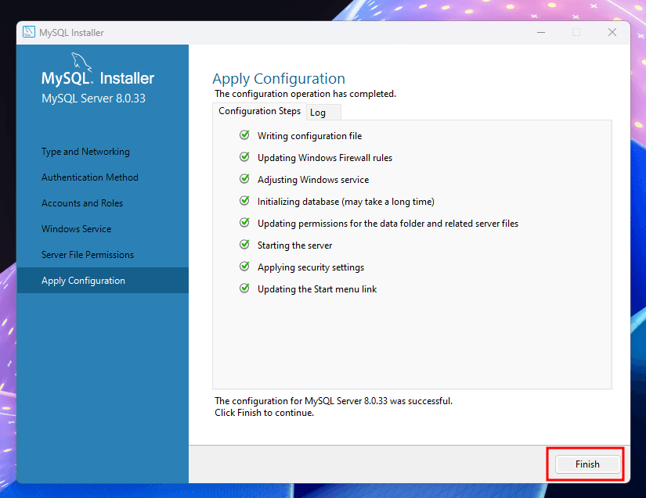Screen dimensions: 646x498
Task: Minimize the MySQL Installer window
Action: (541, 32)
